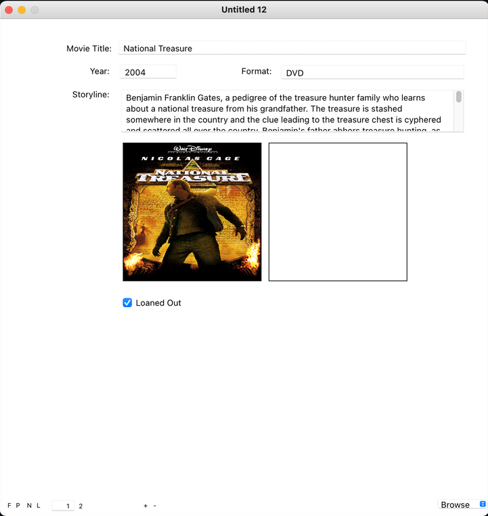The width and height of the screenshot is (488, 516).
Task: Click inside the Storyline text area
Action: (288, 111)
